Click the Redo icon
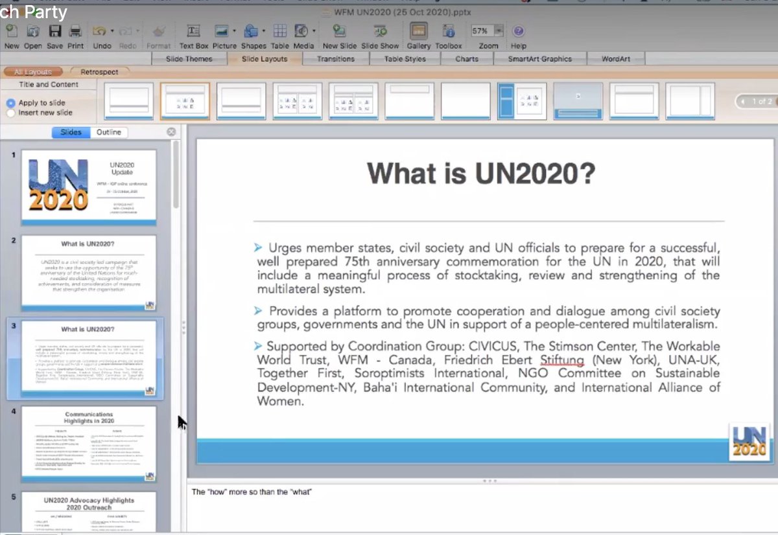 point(126,31)
